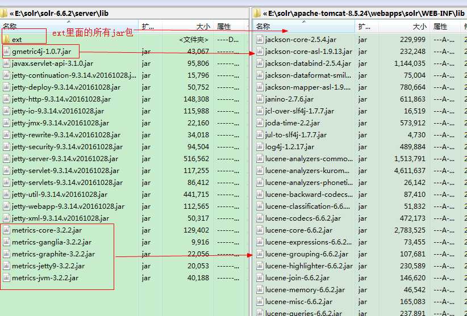Select lucene-analyzers-commo... file name

tap(309, 158)
